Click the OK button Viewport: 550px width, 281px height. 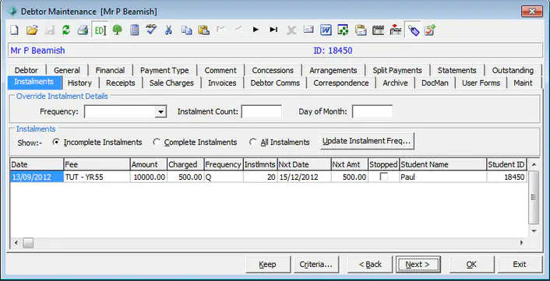click(x=471, y=264)
